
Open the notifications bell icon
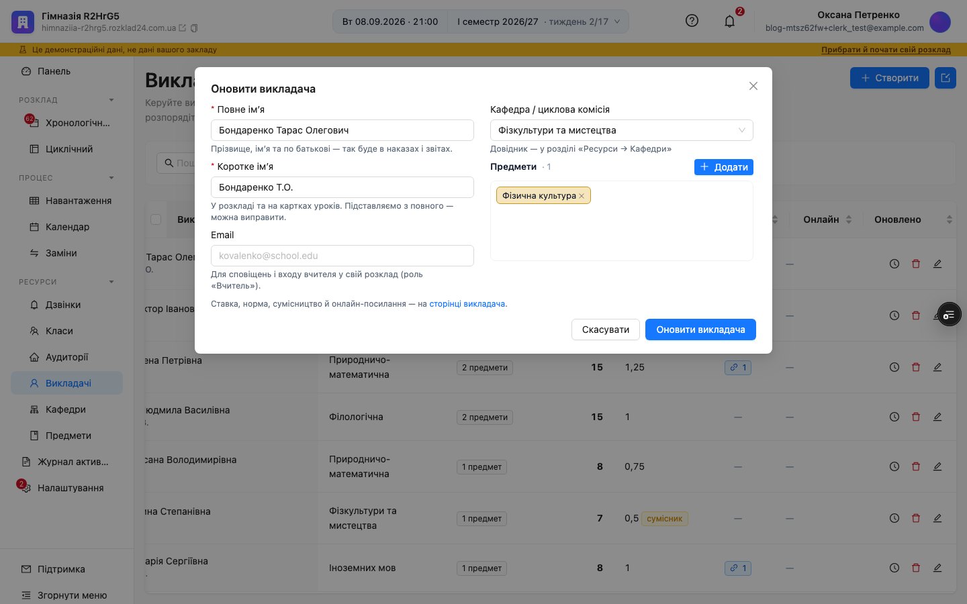click(x=729, y=21)
